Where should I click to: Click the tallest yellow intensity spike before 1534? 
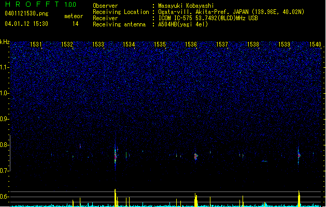[x=115, y=198]
